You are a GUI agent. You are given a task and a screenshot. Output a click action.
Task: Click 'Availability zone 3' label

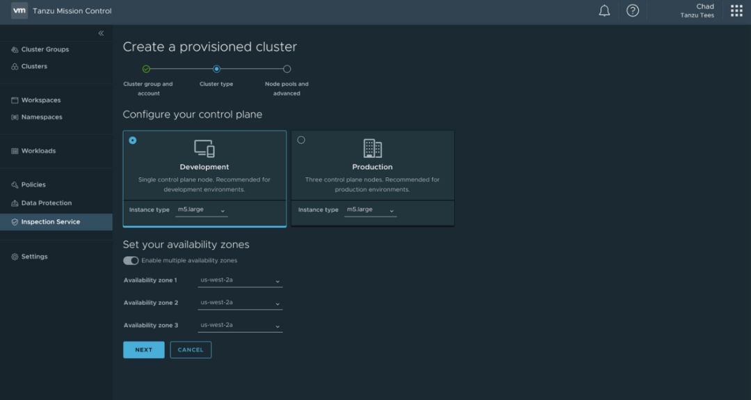[x=151, y=326]
